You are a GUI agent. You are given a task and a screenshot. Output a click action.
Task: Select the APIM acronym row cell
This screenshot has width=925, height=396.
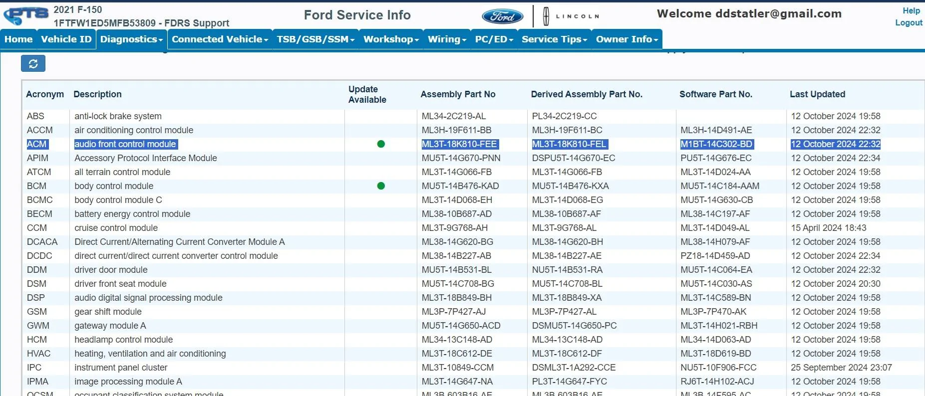coord(37,158)
